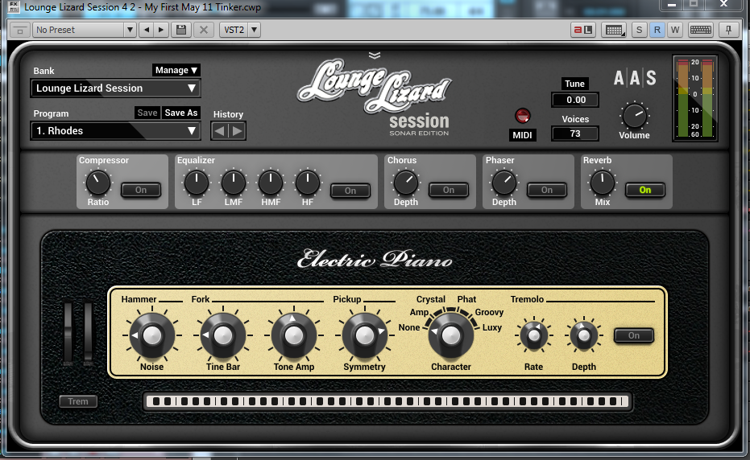Viewport: 750px width, 460px height.
Task: Expand the Lounge Lizard Session bank dropdown
Action: [116, 88]
